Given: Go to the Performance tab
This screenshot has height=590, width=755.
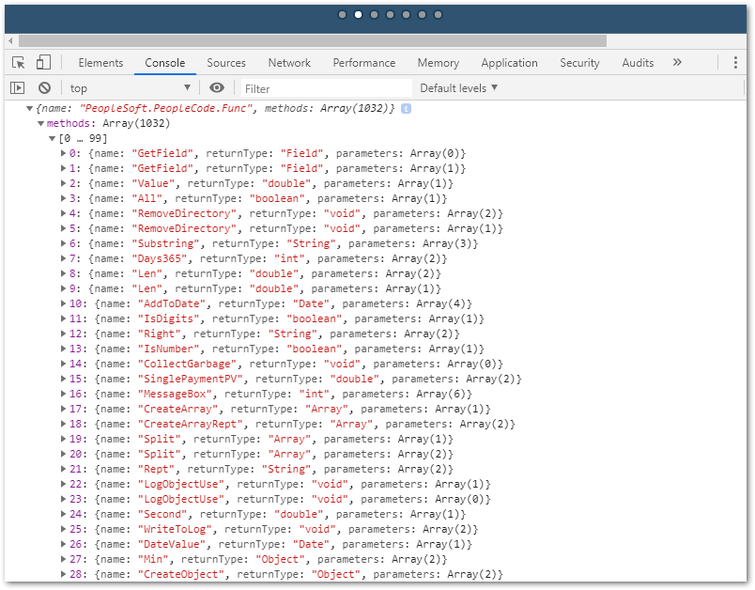Looking at the screenshot, I should click(364, 63).
